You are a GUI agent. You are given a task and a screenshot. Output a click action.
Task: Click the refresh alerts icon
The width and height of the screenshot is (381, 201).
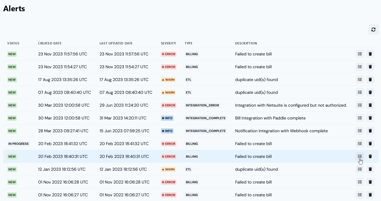[x=373, y=30]
